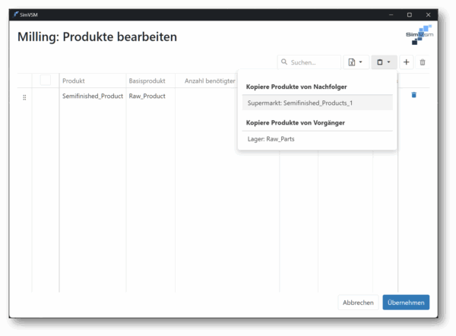
Task: Grab the row drag handle icon
Action: (x=24, y=97)
